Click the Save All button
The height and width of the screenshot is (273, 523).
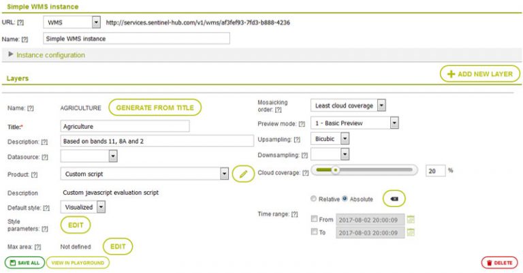[25, 263]
